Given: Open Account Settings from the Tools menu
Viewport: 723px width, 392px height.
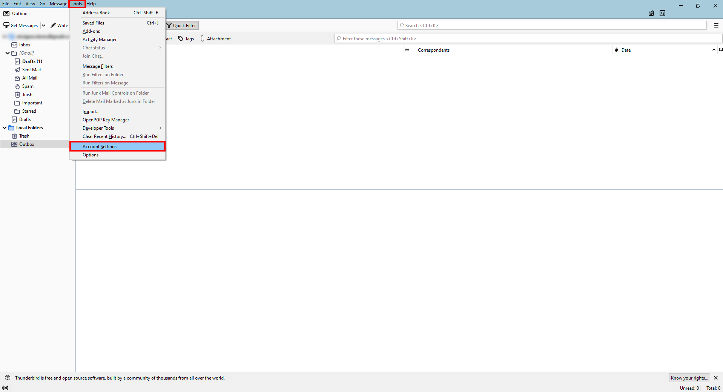Looking at the screenshot, I should point(99,146).
